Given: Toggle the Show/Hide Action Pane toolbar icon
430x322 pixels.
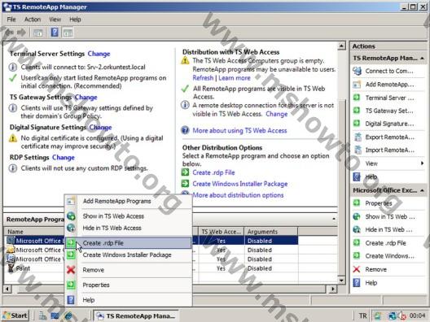Looking at the screenshot, I should (x=68, y=33).
